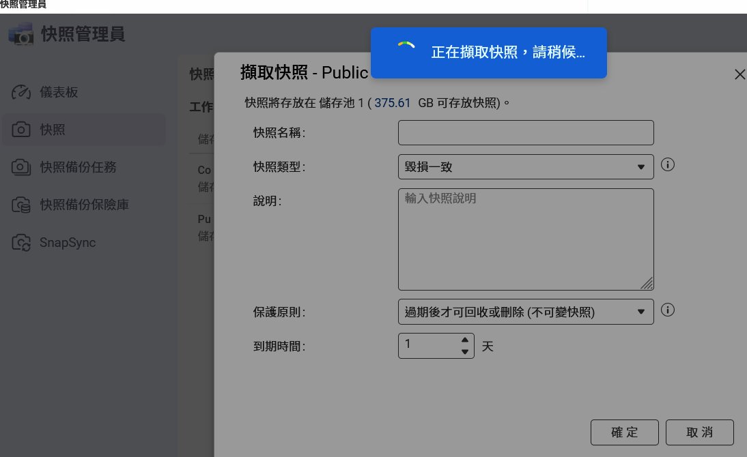This screenshot has height=457, width=747.
Task: Click the 說明 textarea resize handle
Action: coord(647,284)
